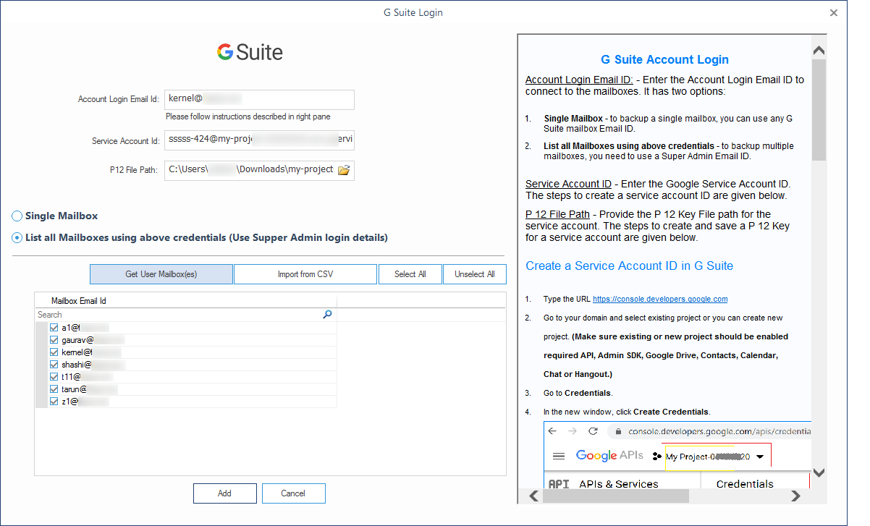Click the Service Account Id field

click(259, 140)
